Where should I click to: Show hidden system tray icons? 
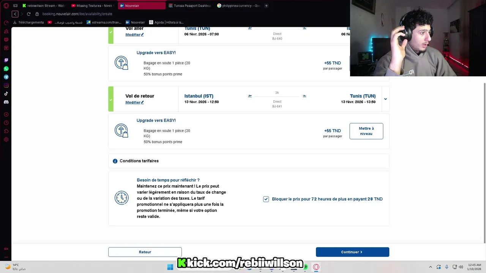coord(430,267)
